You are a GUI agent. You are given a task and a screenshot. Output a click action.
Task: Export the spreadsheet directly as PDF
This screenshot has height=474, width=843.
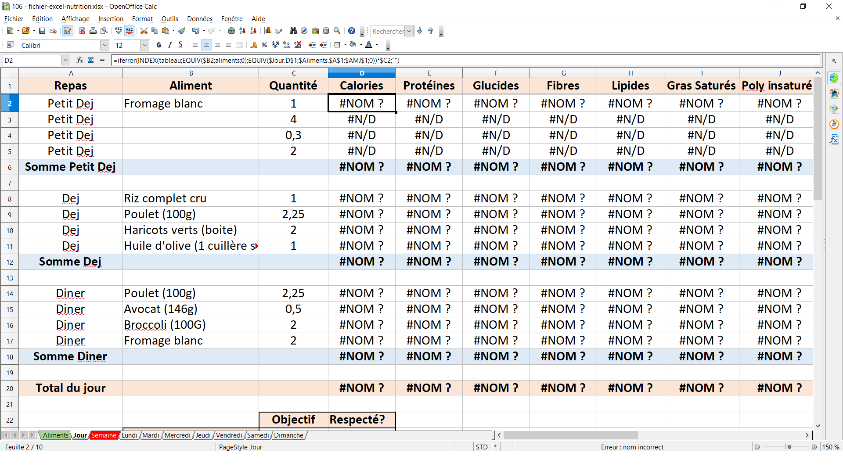(82, 31)
